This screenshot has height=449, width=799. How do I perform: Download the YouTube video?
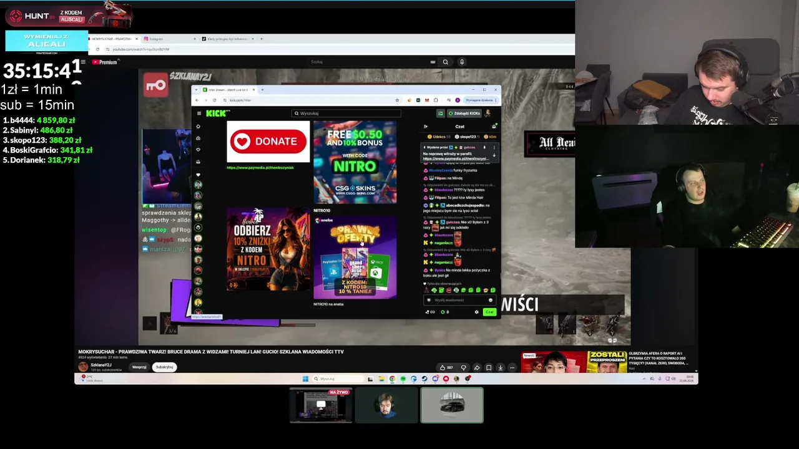pyautogui.click(x=500, y=367)
